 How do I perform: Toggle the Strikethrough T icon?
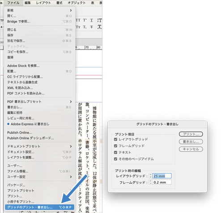92,27
